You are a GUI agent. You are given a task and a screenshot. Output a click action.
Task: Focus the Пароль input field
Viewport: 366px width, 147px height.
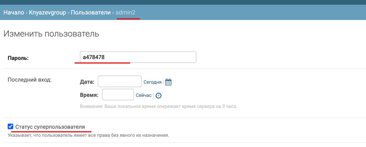(x=138, y=57)
